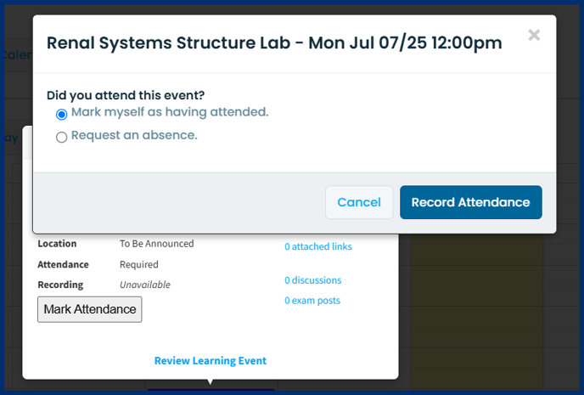This screenshot has width=584, height=395.
Task: Click the 'To Be Announced' location value
Action: tap(157, 244)
